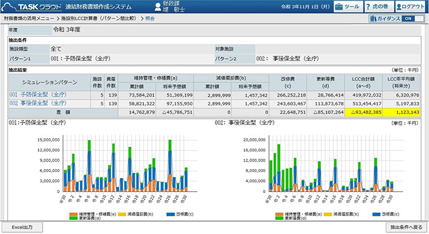Click orange 維持管理・修繕費(a) legend swatch in left chart
This screenshot has height=234, width=429.
74,214
